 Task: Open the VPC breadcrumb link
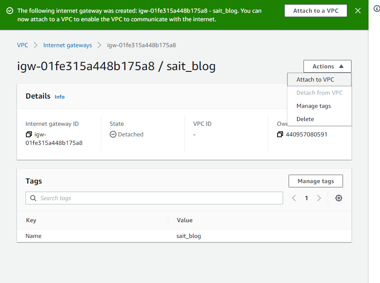(x=23, y=45)
